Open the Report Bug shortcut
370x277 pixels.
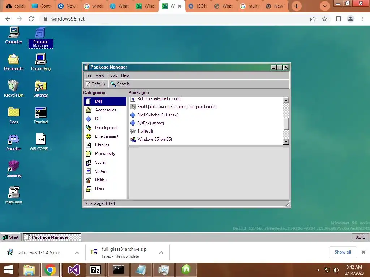pyautogui.click(x=41, y=62)
